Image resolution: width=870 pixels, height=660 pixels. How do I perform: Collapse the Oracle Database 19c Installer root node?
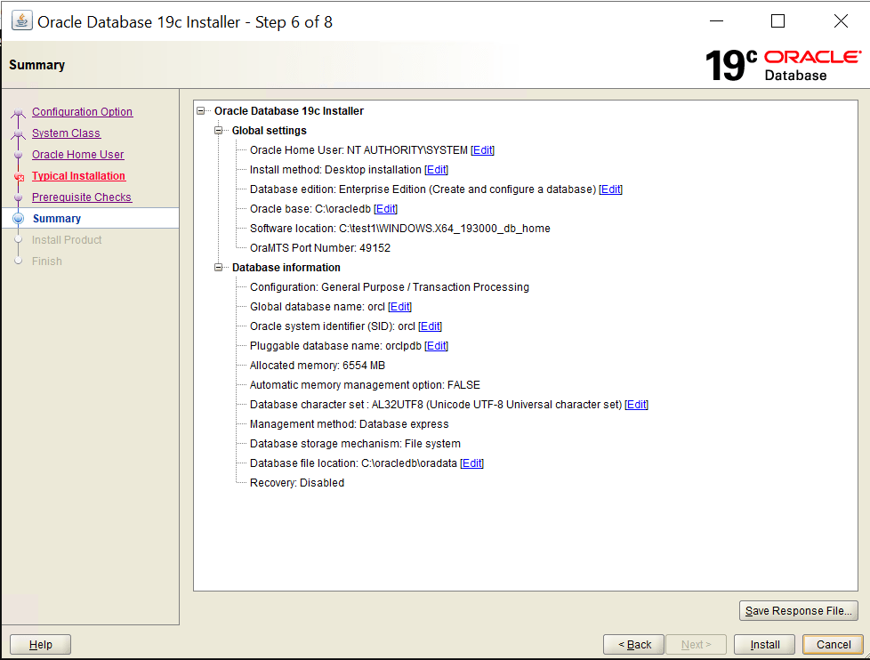click(x=201, y=111)
